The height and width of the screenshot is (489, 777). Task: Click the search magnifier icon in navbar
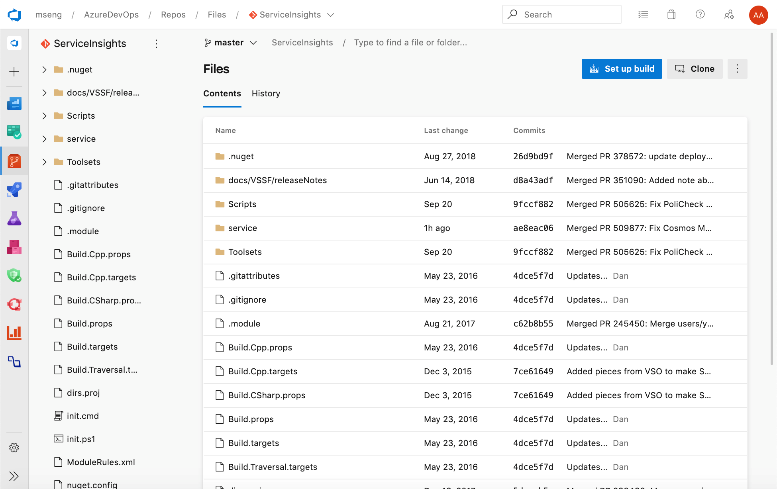[513, 14]
